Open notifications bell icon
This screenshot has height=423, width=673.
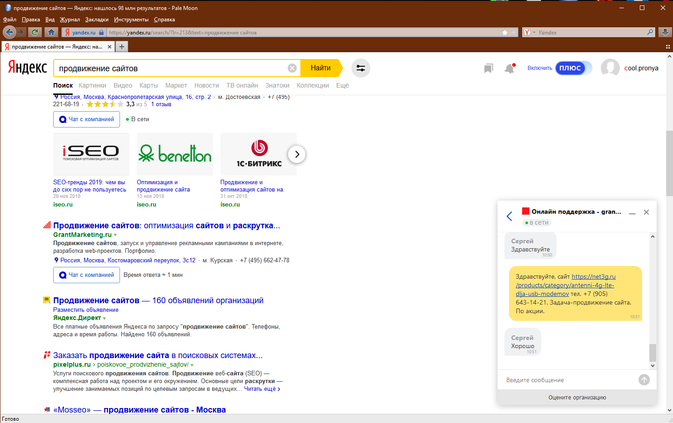[x=509, y=68]
